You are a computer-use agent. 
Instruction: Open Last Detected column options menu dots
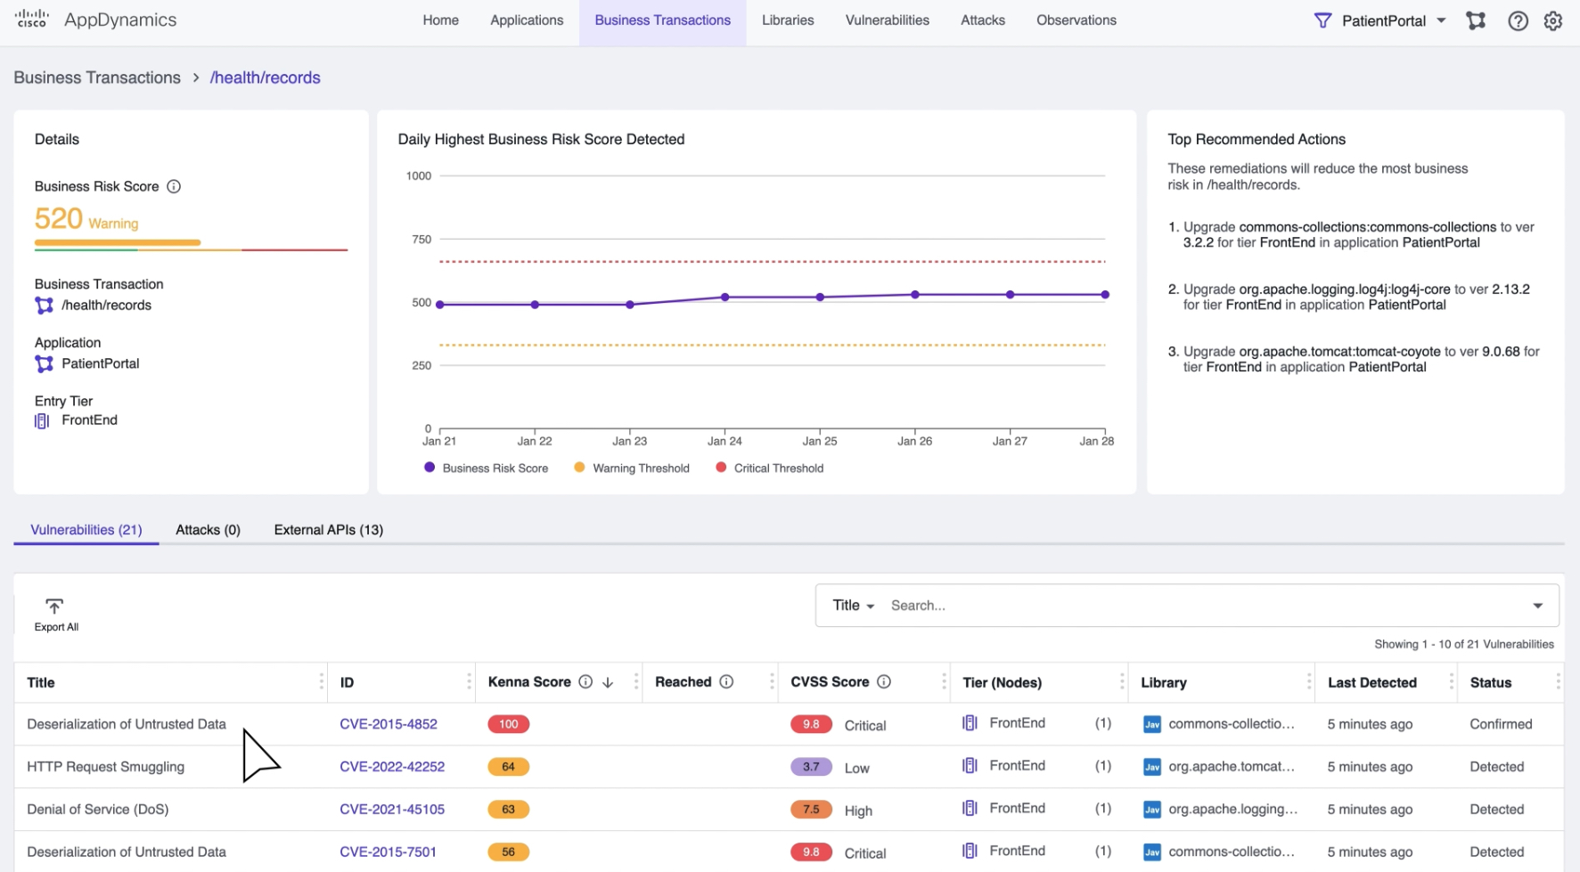pyautogui.click(x=1451, y=681)
